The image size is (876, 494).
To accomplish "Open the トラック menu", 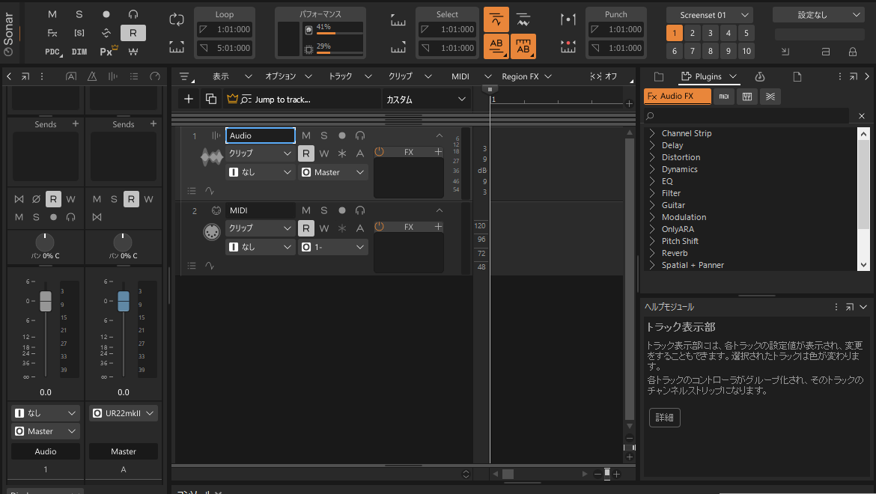I will [x=350, y=76].
